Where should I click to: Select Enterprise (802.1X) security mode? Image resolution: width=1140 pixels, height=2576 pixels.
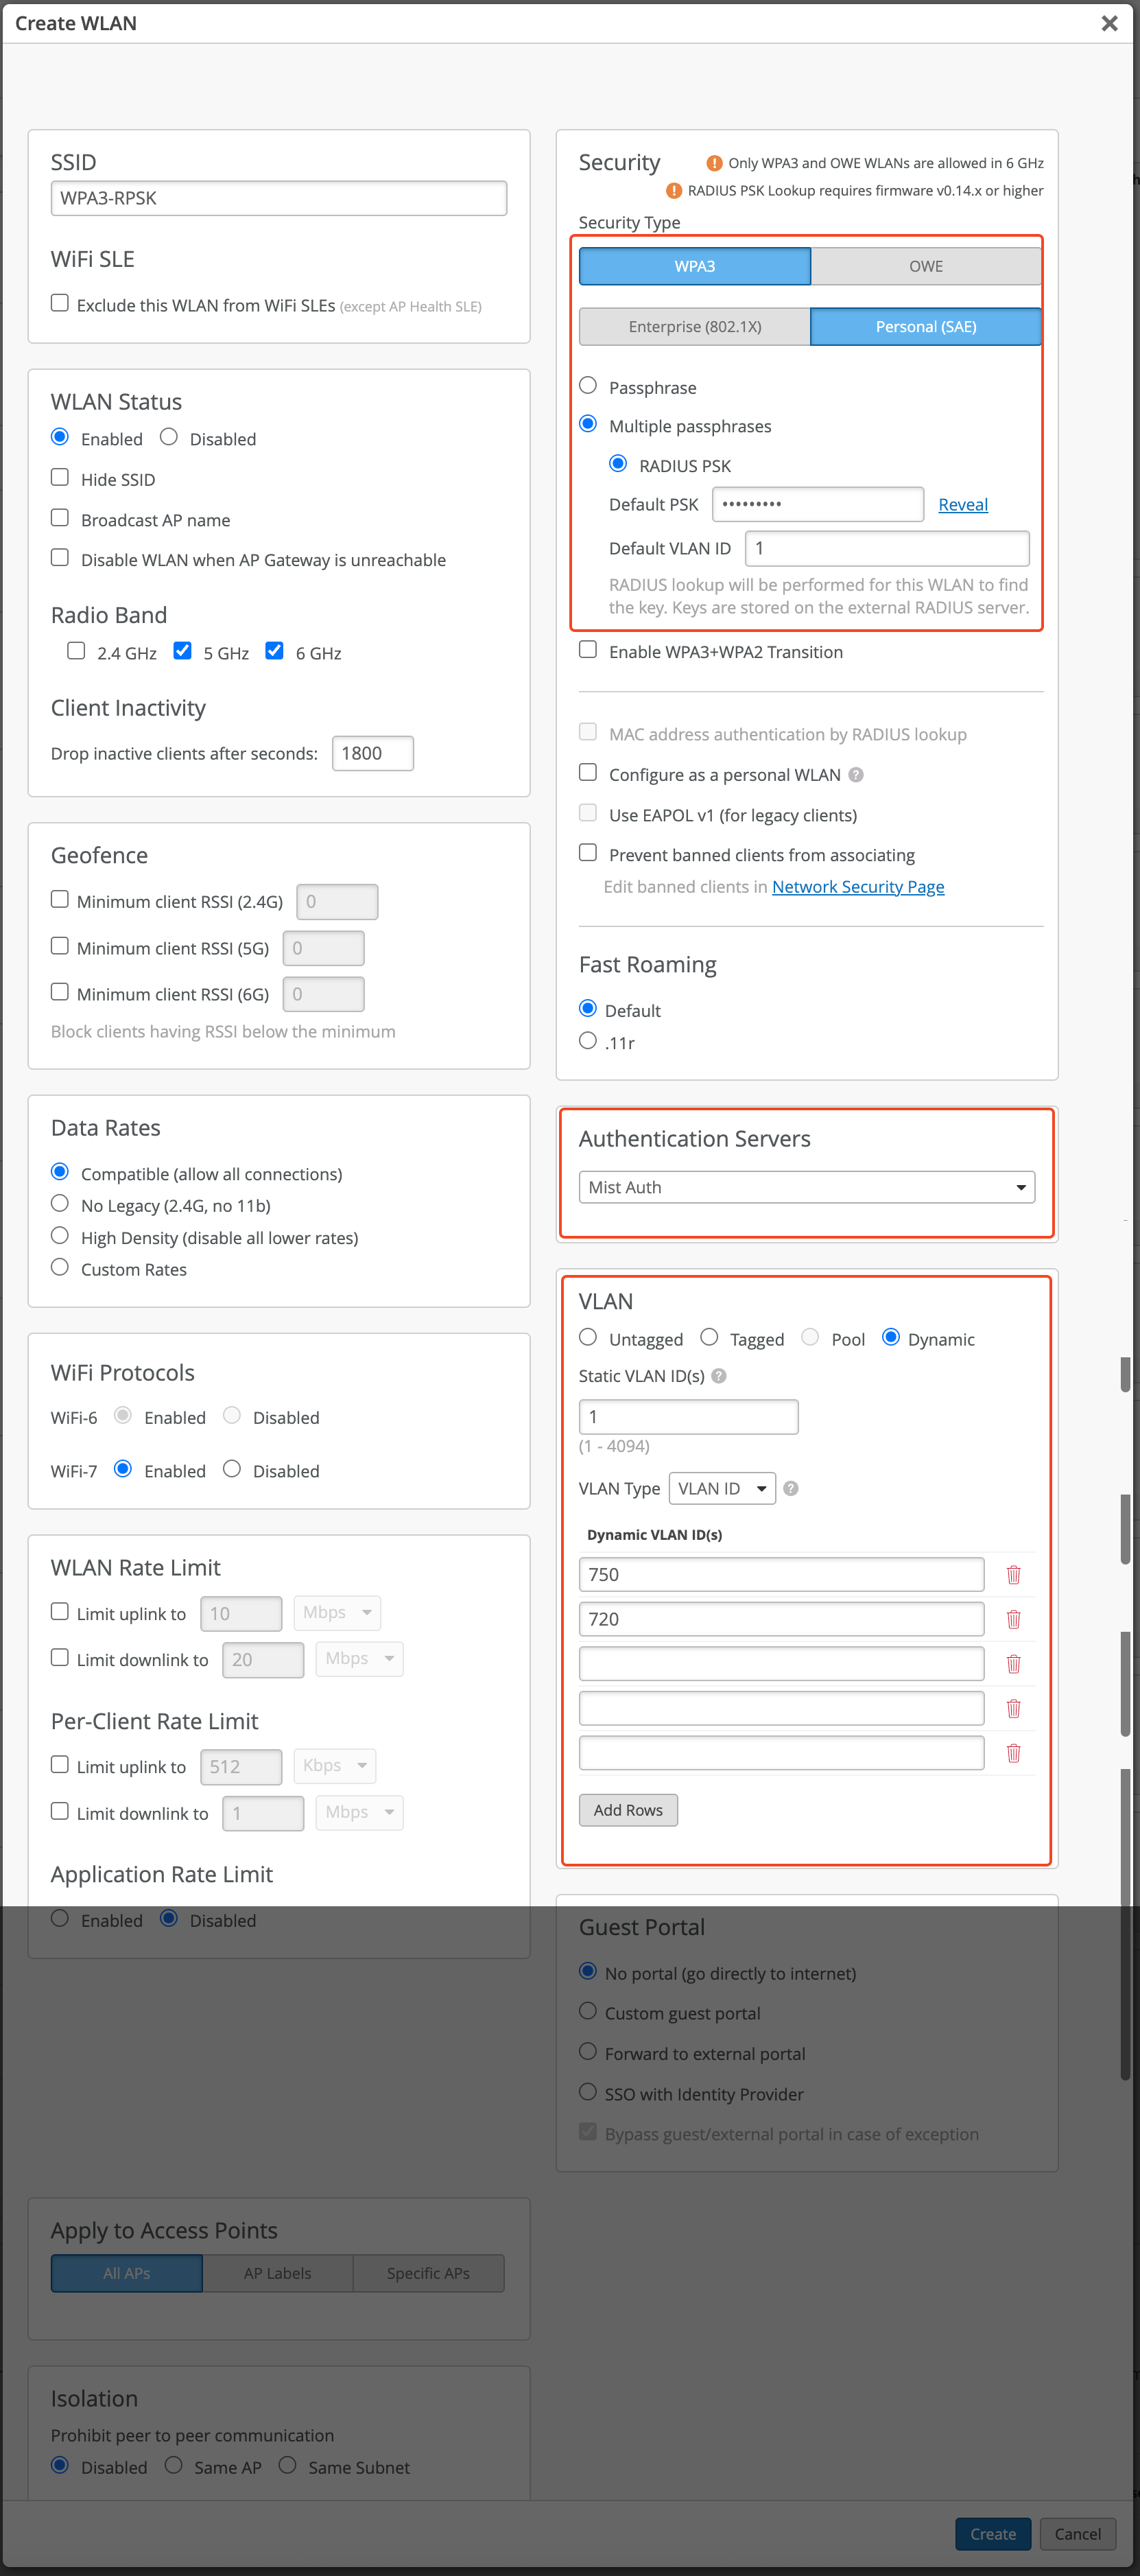[695, 327]
